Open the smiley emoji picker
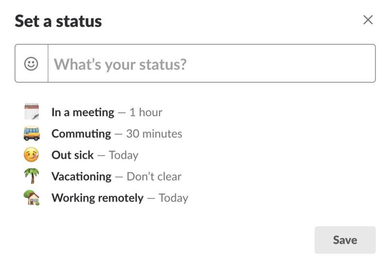The height and width of the screenshot is (266, 388). (31, 64)
